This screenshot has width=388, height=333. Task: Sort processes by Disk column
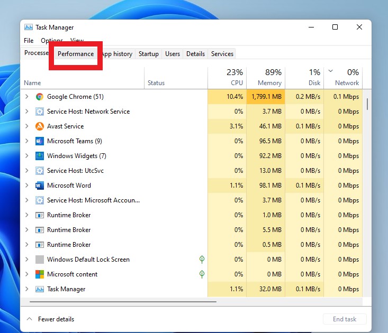pos(304,78)
